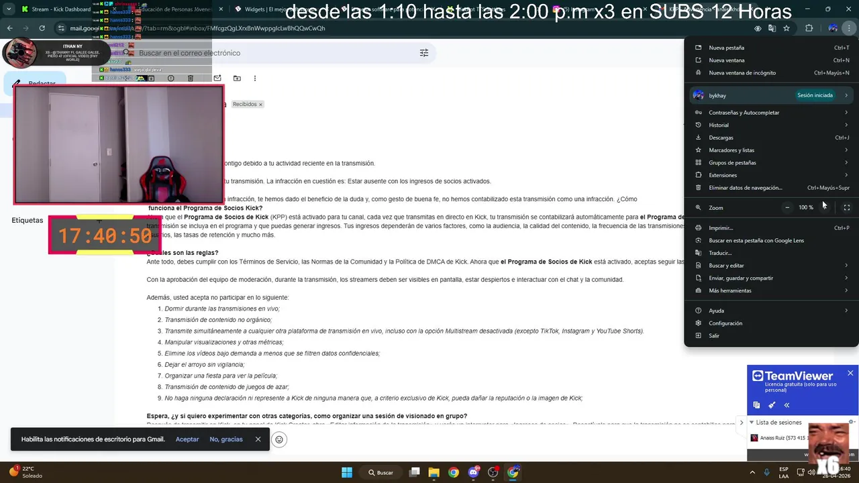This screenshot has width=859, height=483.
Task: Expand Enviar, guardar y compartir submenu
Action: point(772,278)
